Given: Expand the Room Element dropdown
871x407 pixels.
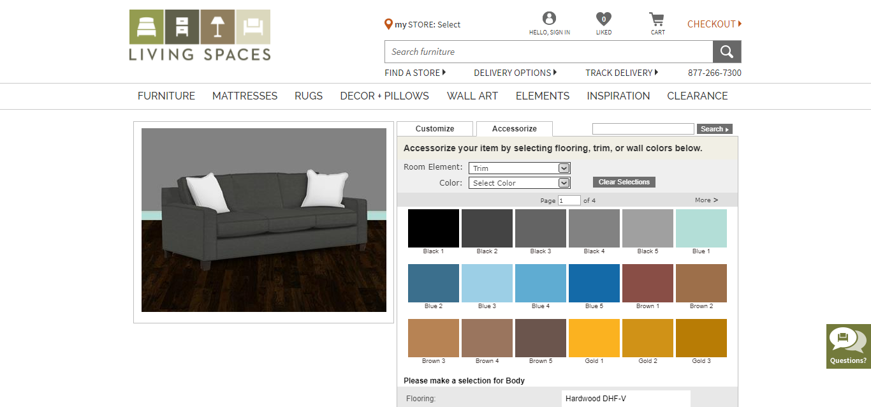Looking at the screenshot, I should pyautogui.click(x=520, y=168).
